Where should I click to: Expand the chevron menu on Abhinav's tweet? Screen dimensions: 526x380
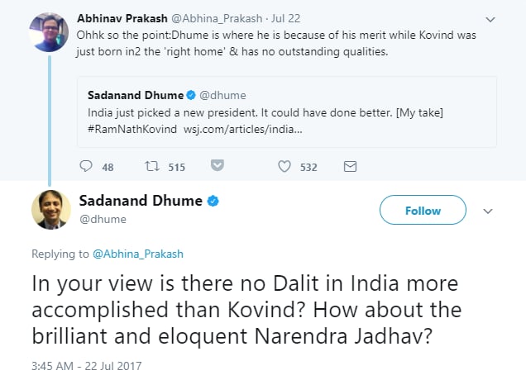(x=490, y=17)
